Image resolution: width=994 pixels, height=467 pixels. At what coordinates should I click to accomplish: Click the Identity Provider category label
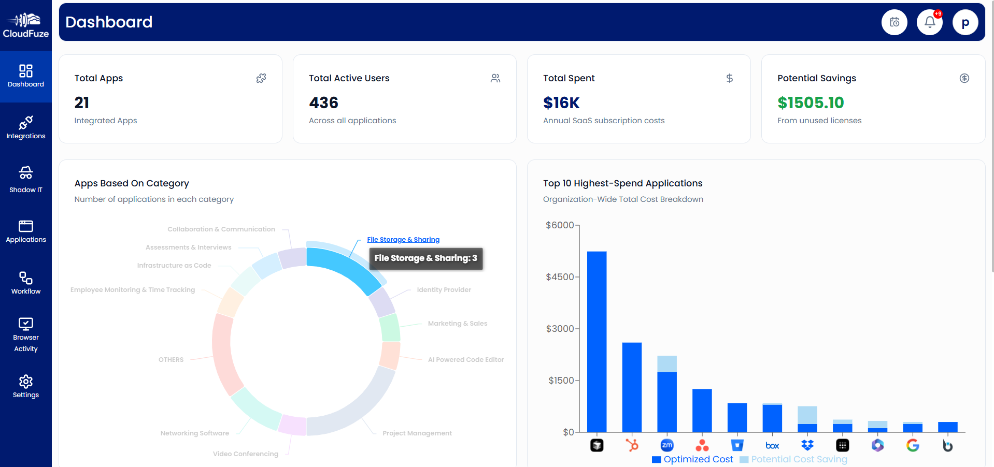444,289
